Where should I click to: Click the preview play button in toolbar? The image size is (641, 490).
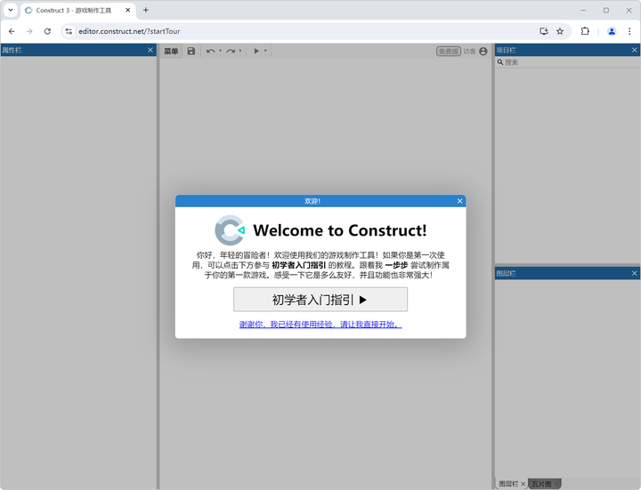click(x=256, y=51)
